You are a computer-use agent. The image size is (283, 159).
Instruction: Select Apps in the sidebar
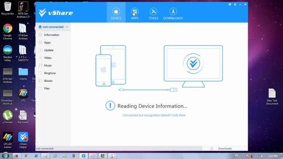(47, 42)
